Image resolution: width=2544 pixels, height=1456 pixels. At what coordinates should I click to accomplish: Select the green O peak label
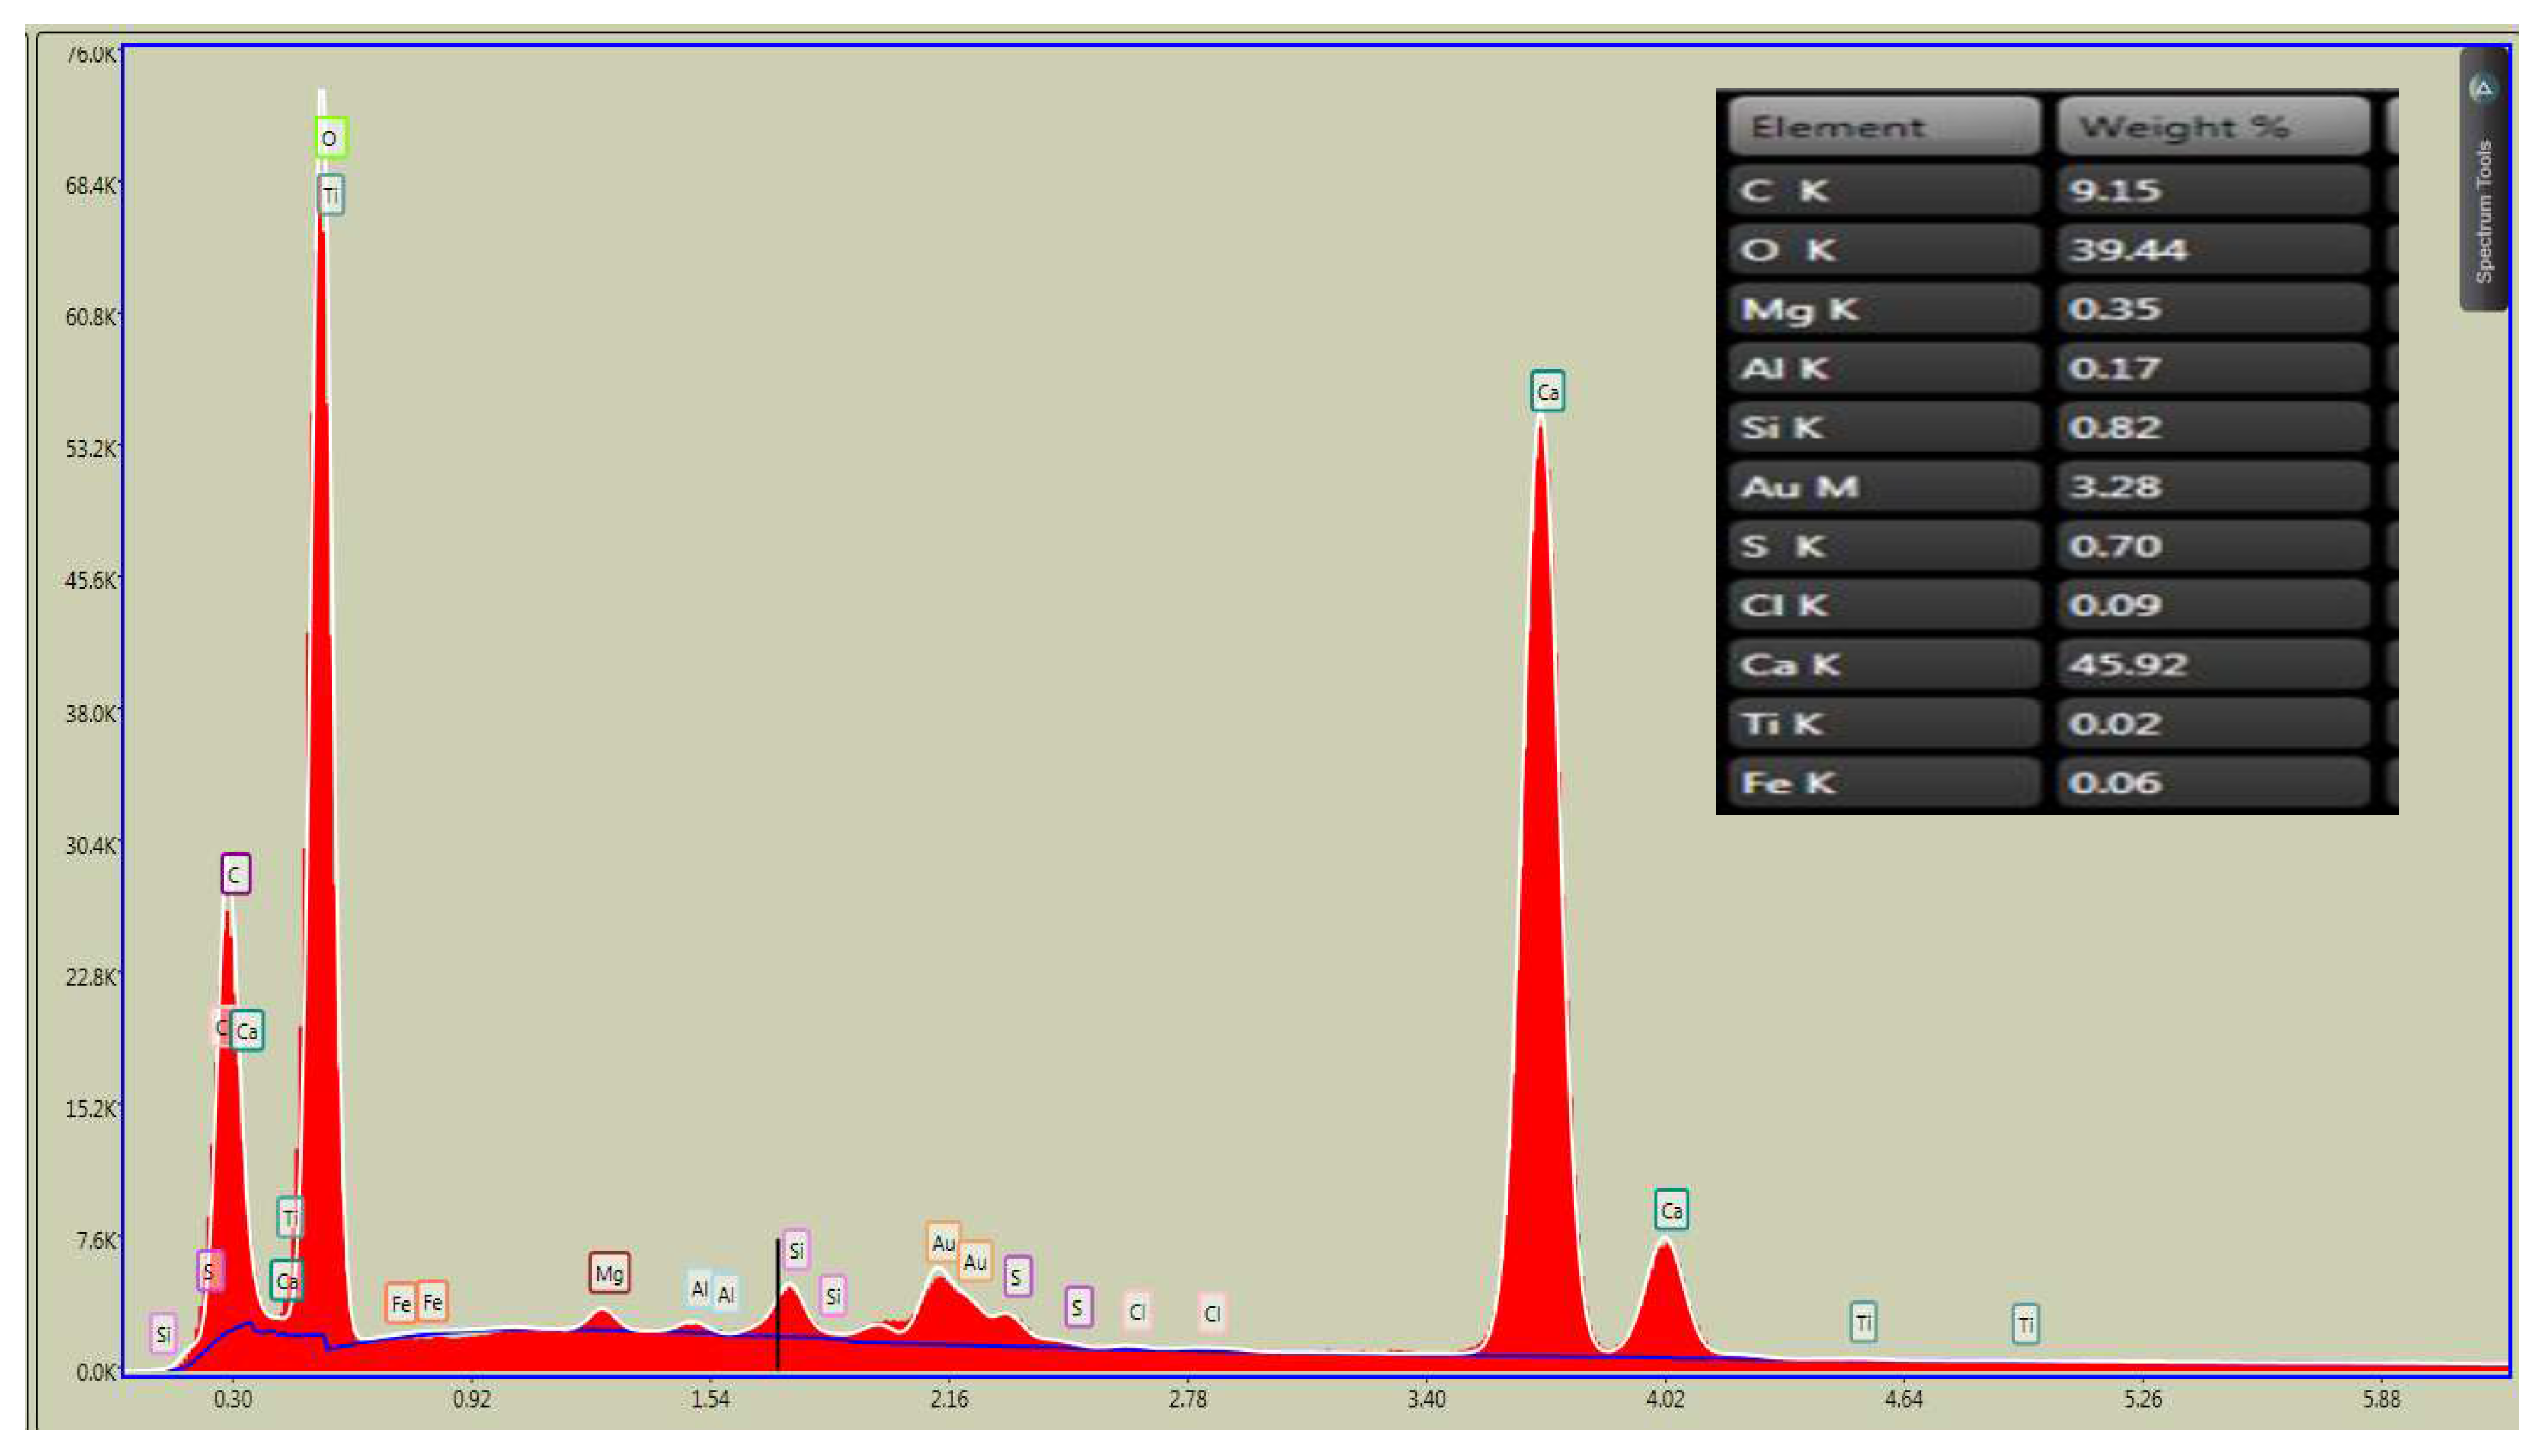point(330,138)
